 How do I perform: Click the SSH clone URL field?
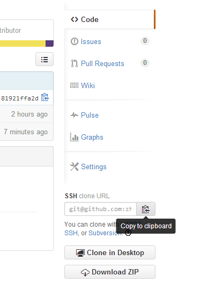click(100, 209)
